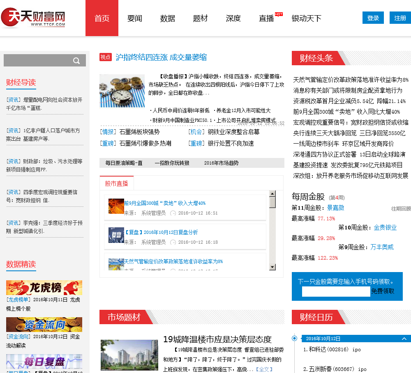Open 养老金12月入市可能性大 link

pyautogui.click(x=243, y=110)
